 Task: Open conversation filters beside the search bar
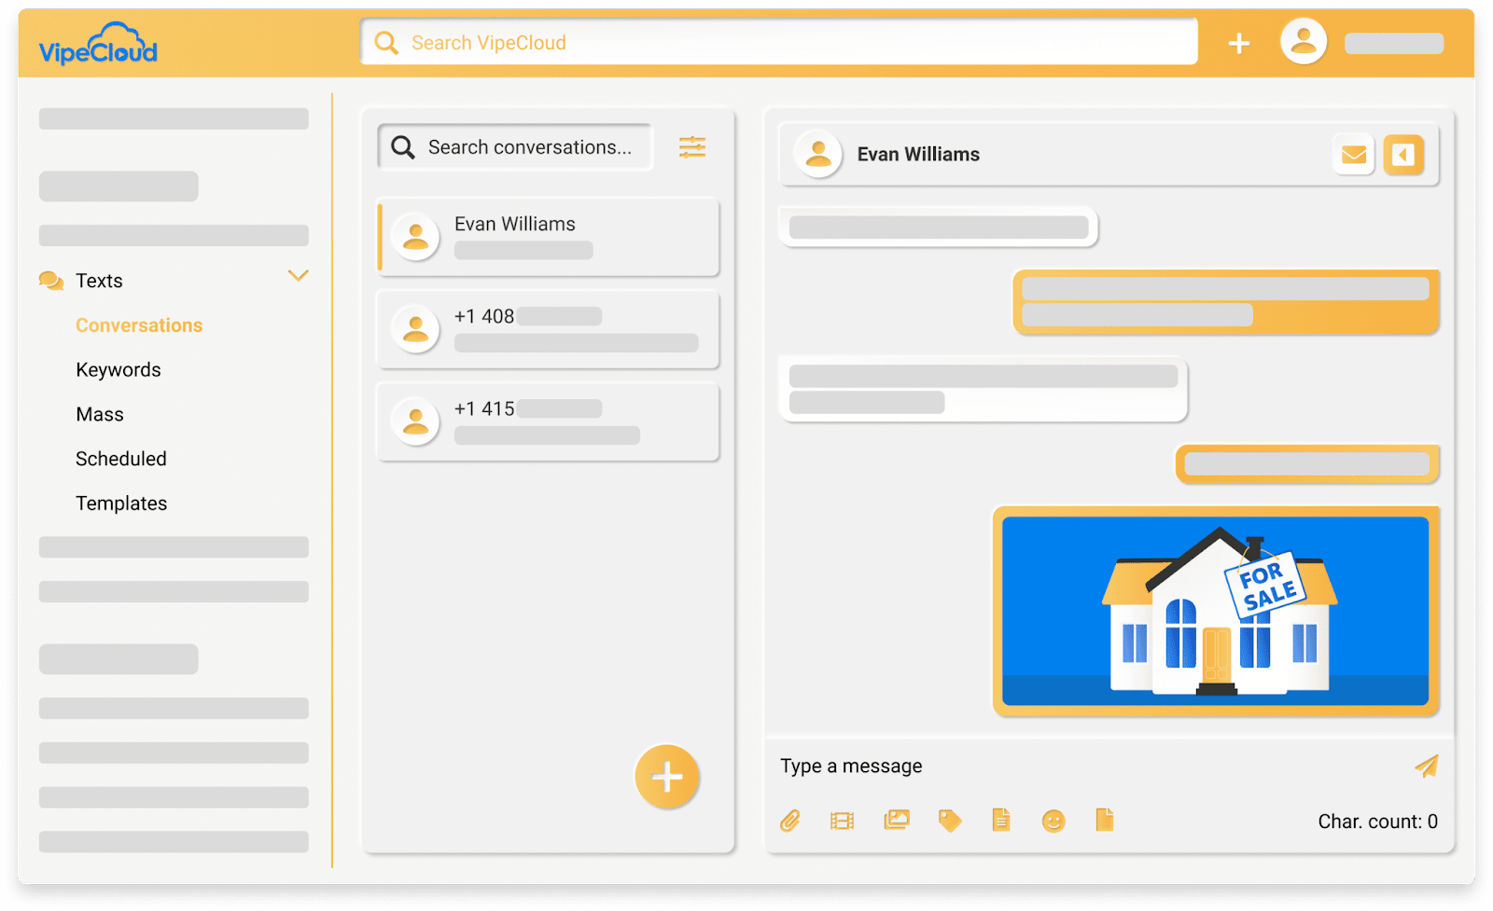pos(692,146)
